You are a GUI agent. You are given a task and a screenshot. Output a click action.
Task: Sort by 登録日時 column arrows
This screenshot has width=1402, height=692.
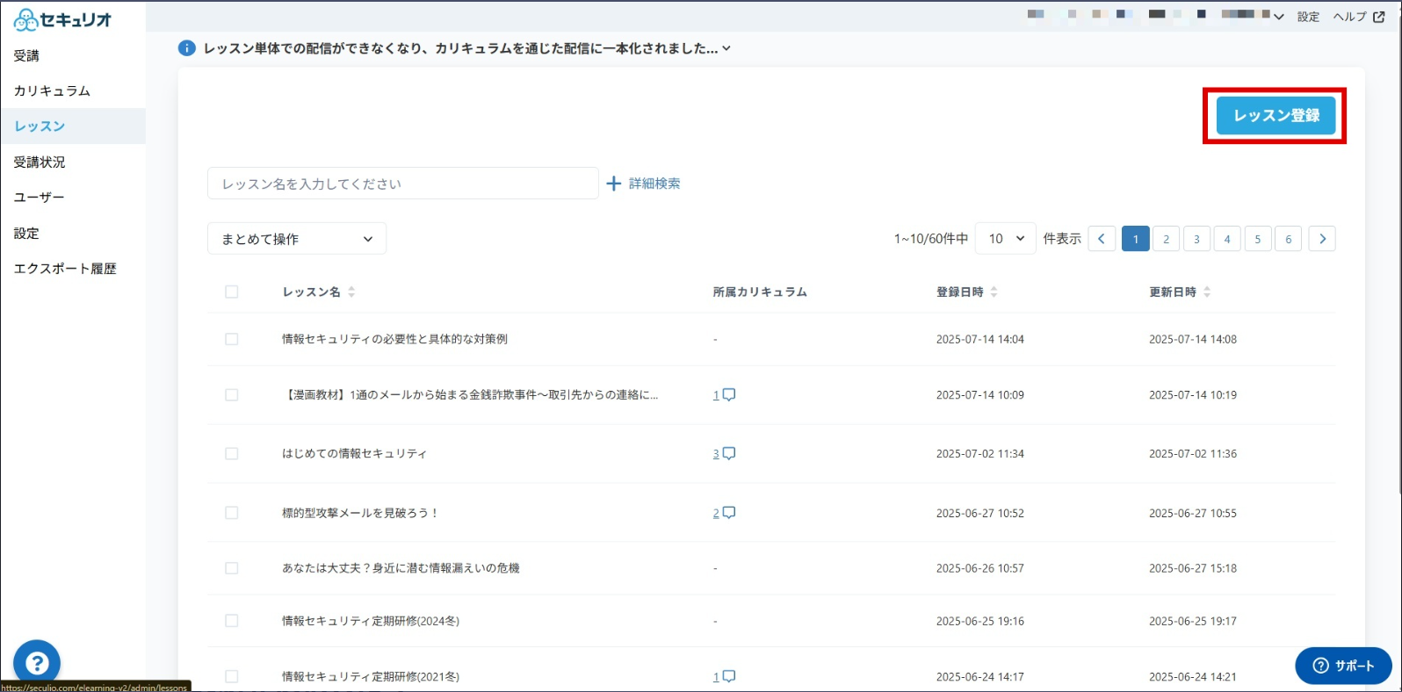994,292
